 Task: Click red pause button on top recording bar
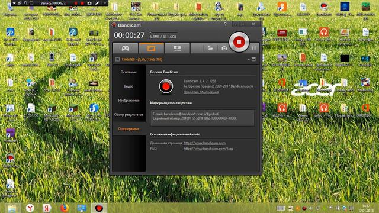click(76, 3)
